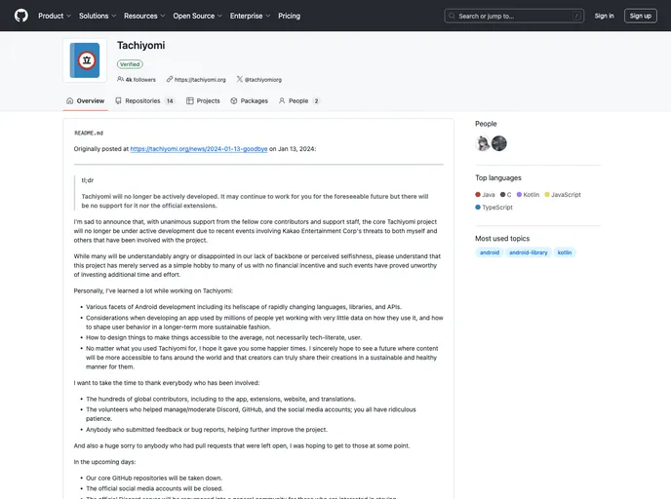Focus the Search or jump to field
The height and width of the screenshot is (499, 671).
click(514, 16)
